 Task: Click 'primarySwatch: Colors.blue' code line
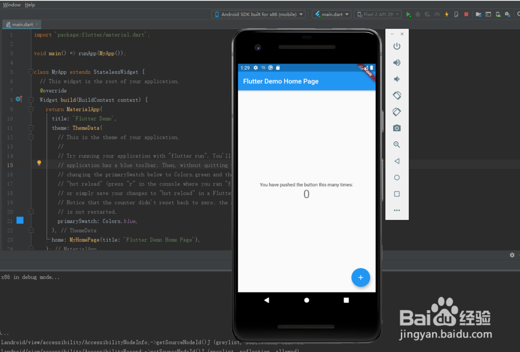tap(98, 221)
